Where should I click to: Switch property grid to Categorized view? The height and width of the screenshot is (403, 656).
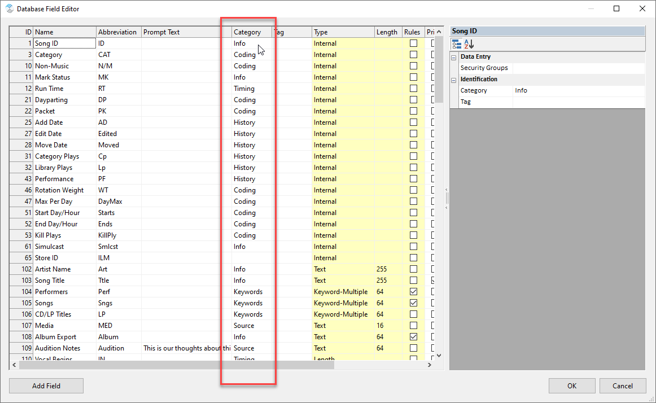coord(457,44)
